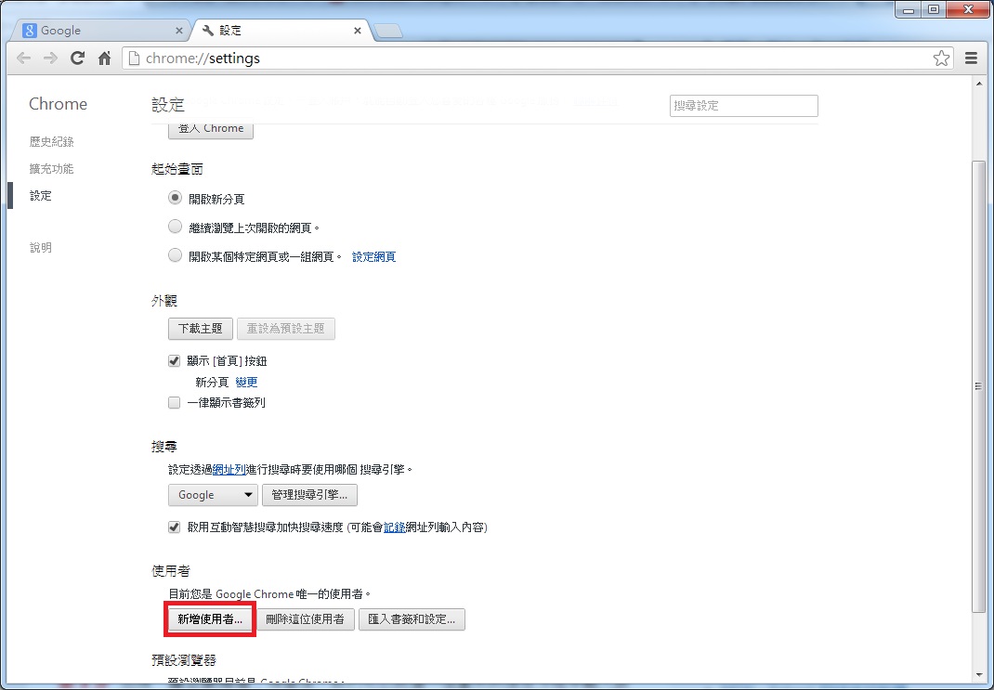Click the wrench icon on the 設定 tab
Image resolution: width=994 pixels, height=690 pixels.
[206, 30]
